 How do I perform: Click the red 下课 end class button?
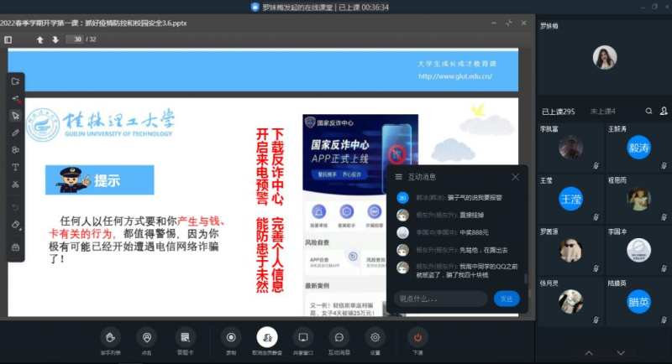[417, 337]
